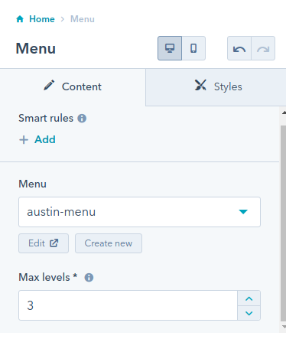286x339 pixels.
Task: Click the Edit menu button
Action: [x=44, y=243]
